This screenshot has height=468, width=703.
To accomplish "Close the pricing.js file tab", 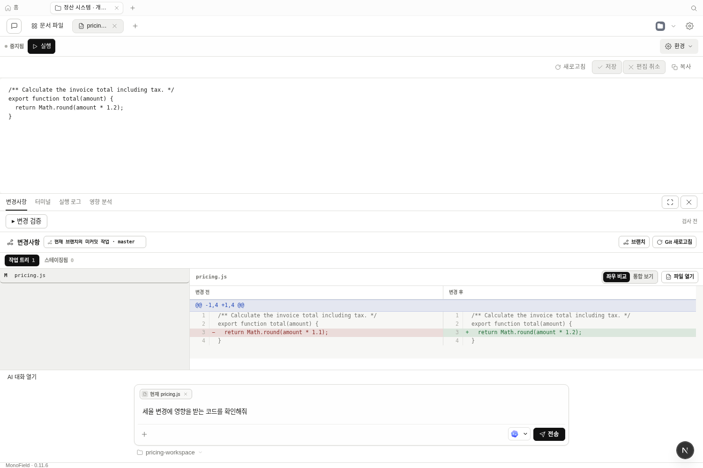I will [x=114, y=26].
